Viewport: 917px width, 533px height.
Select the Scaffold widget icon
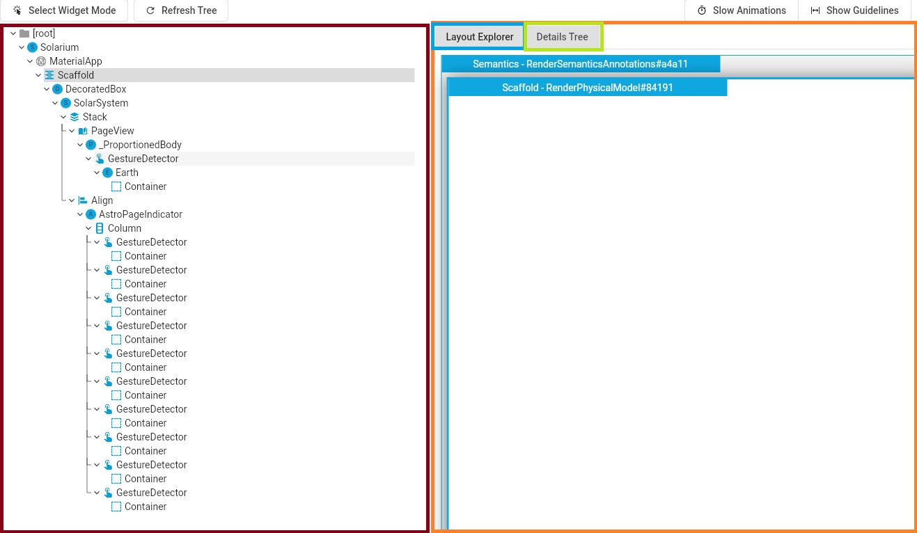tap(48, 75)
